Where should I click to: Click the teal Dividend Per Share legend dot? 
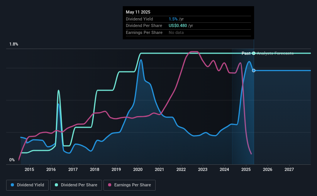[56, 185]
